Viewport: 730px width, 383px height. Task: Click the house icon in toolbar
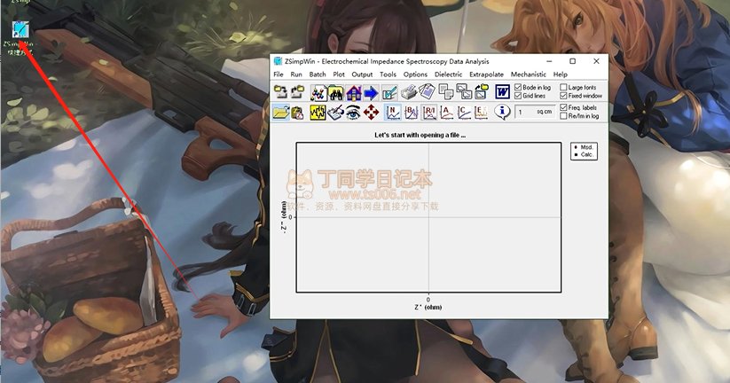[x=353, y=91]
